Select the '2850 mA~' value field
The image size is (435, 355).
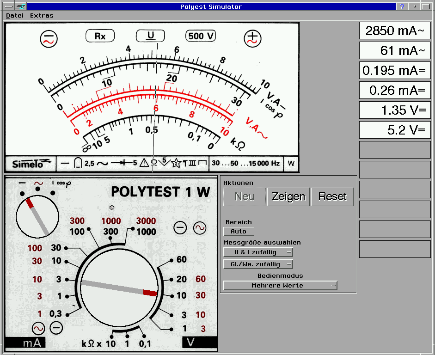[395, 31]
